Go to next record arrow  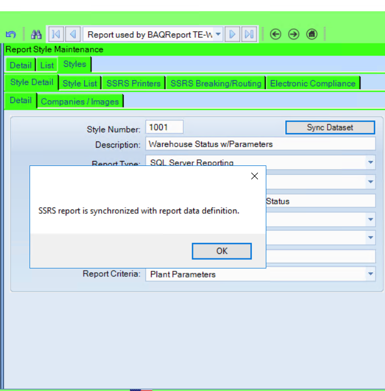[x=232, y=34]
